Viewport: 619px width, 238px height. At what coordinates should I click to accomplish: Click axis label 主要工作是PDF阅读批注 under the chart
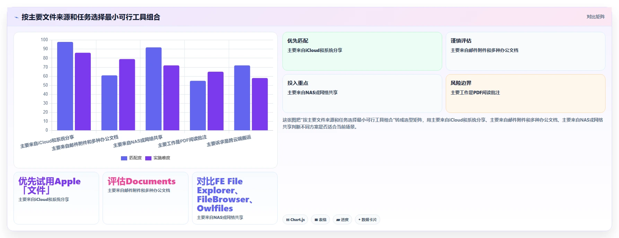click(182, 141)
